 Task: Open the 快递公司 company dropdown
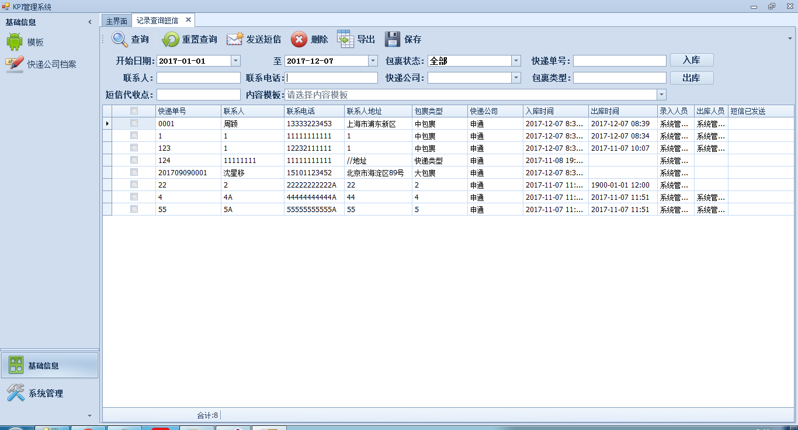tap(515, 77)
